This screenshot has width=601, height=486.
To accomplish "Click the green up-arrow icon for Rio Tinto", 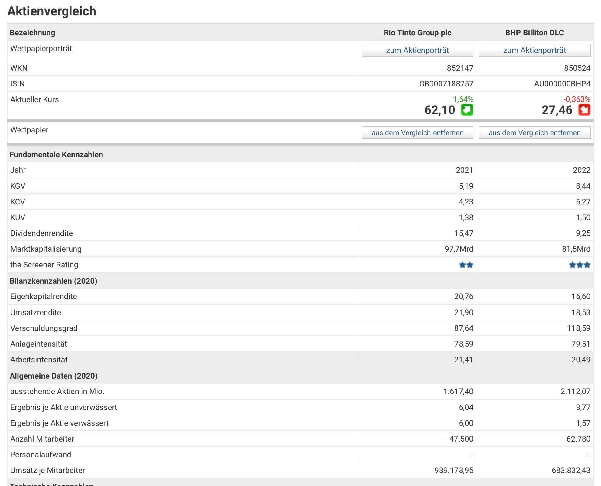I will (467, 110).
